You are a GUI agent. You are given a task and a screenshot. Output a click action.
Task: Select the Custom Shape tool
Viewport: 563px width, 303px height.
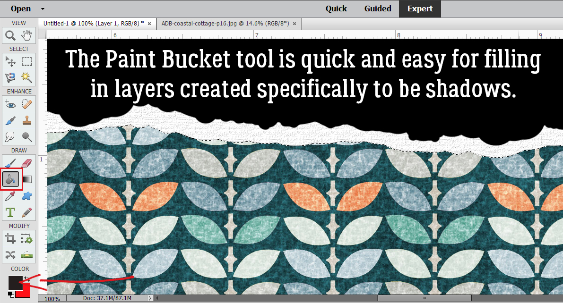tap(27, 196)
